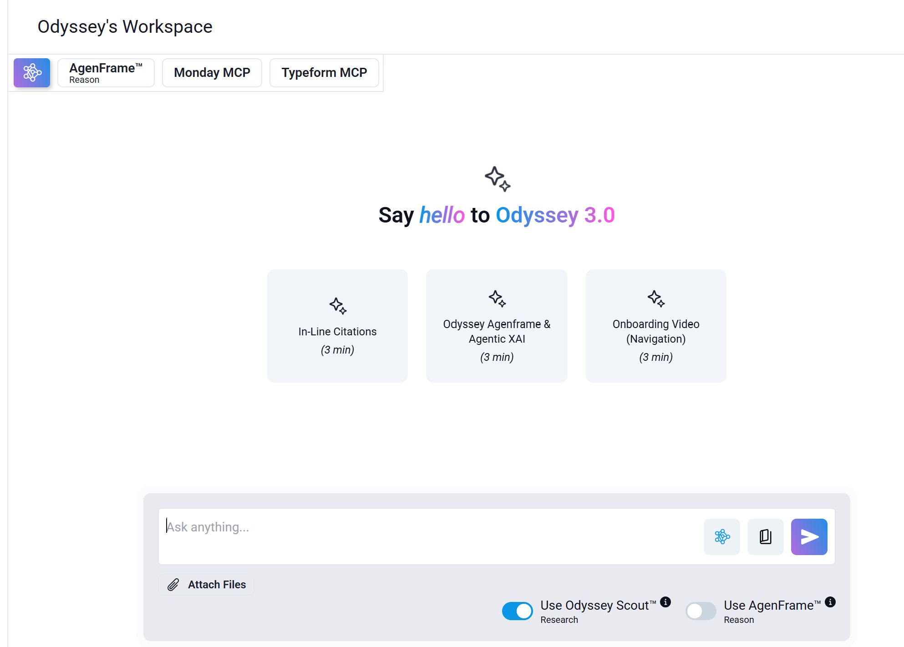
Task: Turn off the Use Odyssey Scout toggle
Action: point(517,611)
